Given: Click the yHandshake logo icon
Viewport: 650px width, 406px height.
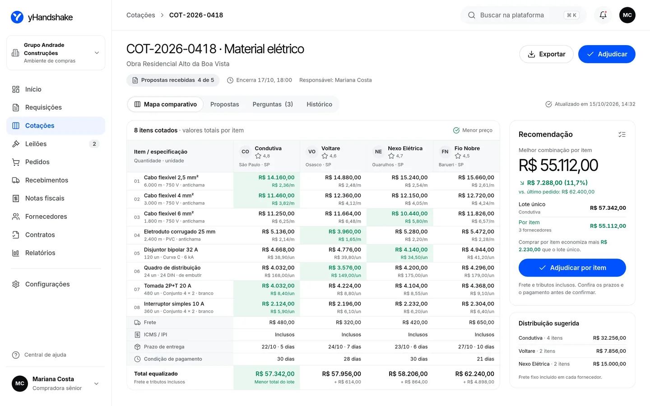Looking at the screenshot, I should (x=17, y=17).
